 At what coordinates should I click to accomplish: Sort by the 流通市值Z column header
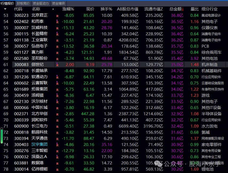154,9
